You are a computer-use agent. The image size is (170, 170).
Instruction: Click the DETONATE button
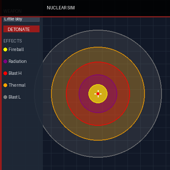point(21,29)
